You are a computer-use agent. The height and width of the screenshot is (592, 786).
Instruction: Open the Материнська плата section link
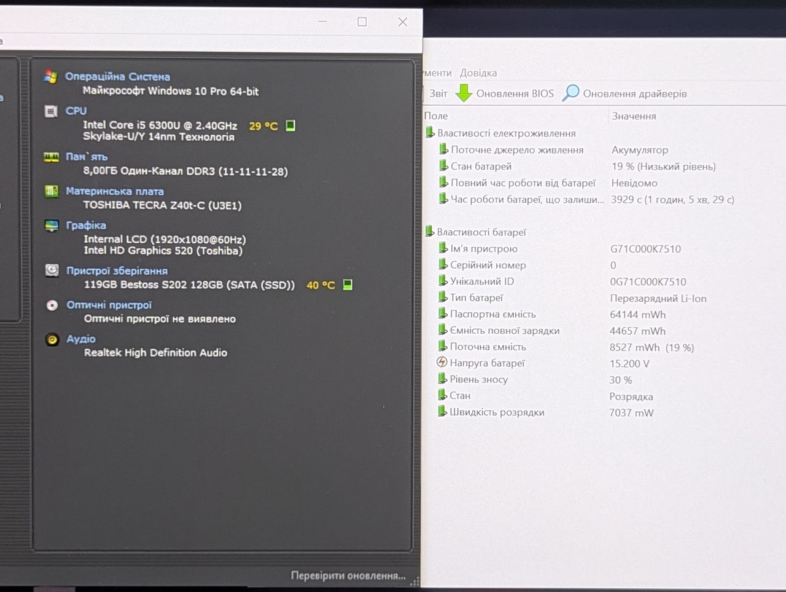point(115,191)
